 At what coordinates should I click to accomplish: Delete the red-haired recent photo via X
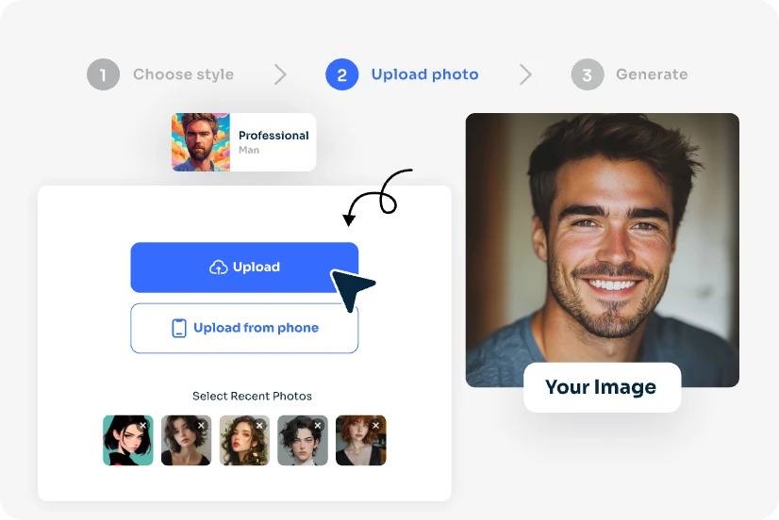tap(376, 426)
